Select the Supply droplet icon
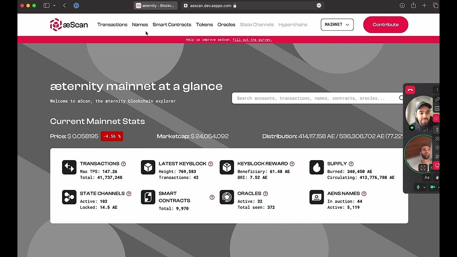 [x=316, y=167]
